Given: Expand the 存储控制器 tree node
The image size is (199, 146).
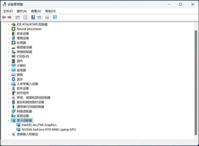Looking at the screenshot, I should [9, 52].
